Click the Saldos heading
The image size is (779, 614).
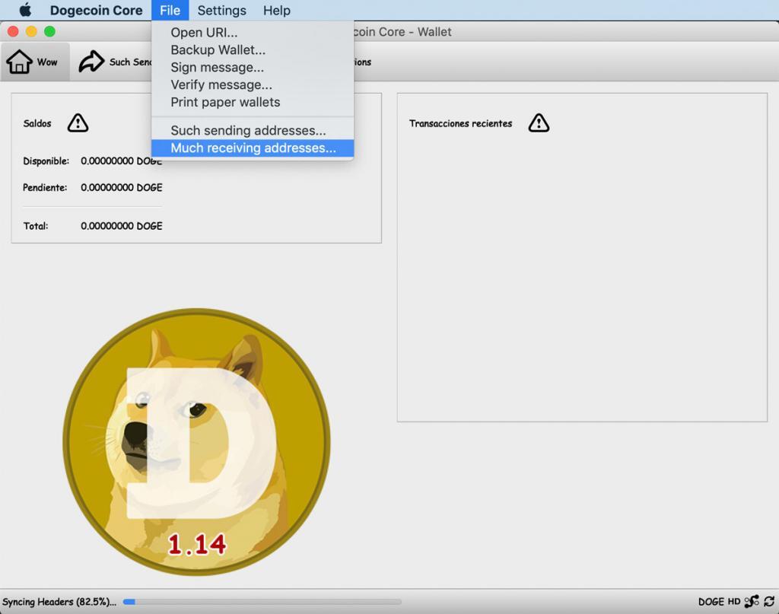pos(37,123)
